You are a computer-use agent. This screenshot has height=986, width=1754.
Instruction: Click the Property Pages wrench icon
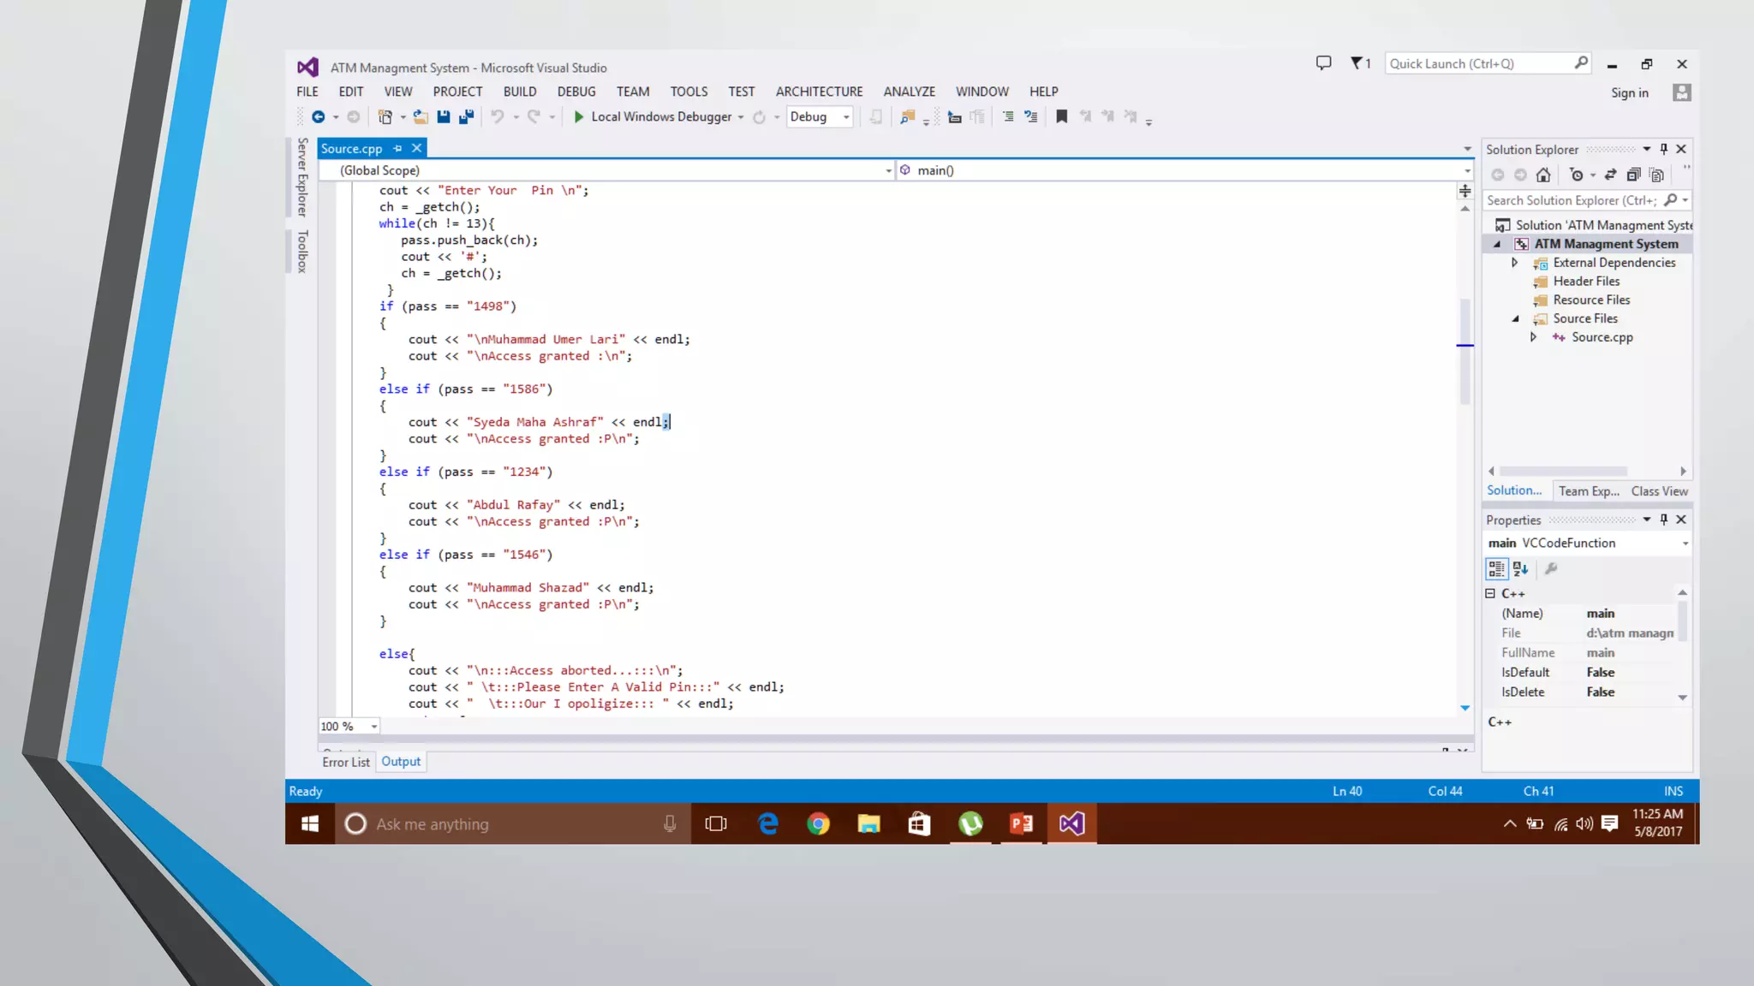coord(1550,569)
